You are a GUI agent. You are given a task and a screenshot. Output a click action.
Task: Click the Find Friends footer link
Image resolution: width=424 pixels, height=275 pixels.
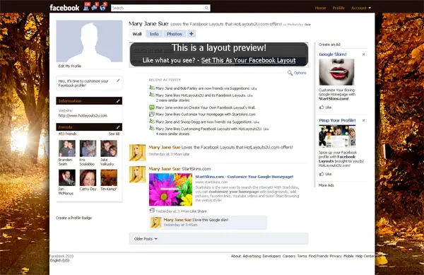[x=318, y=256]
